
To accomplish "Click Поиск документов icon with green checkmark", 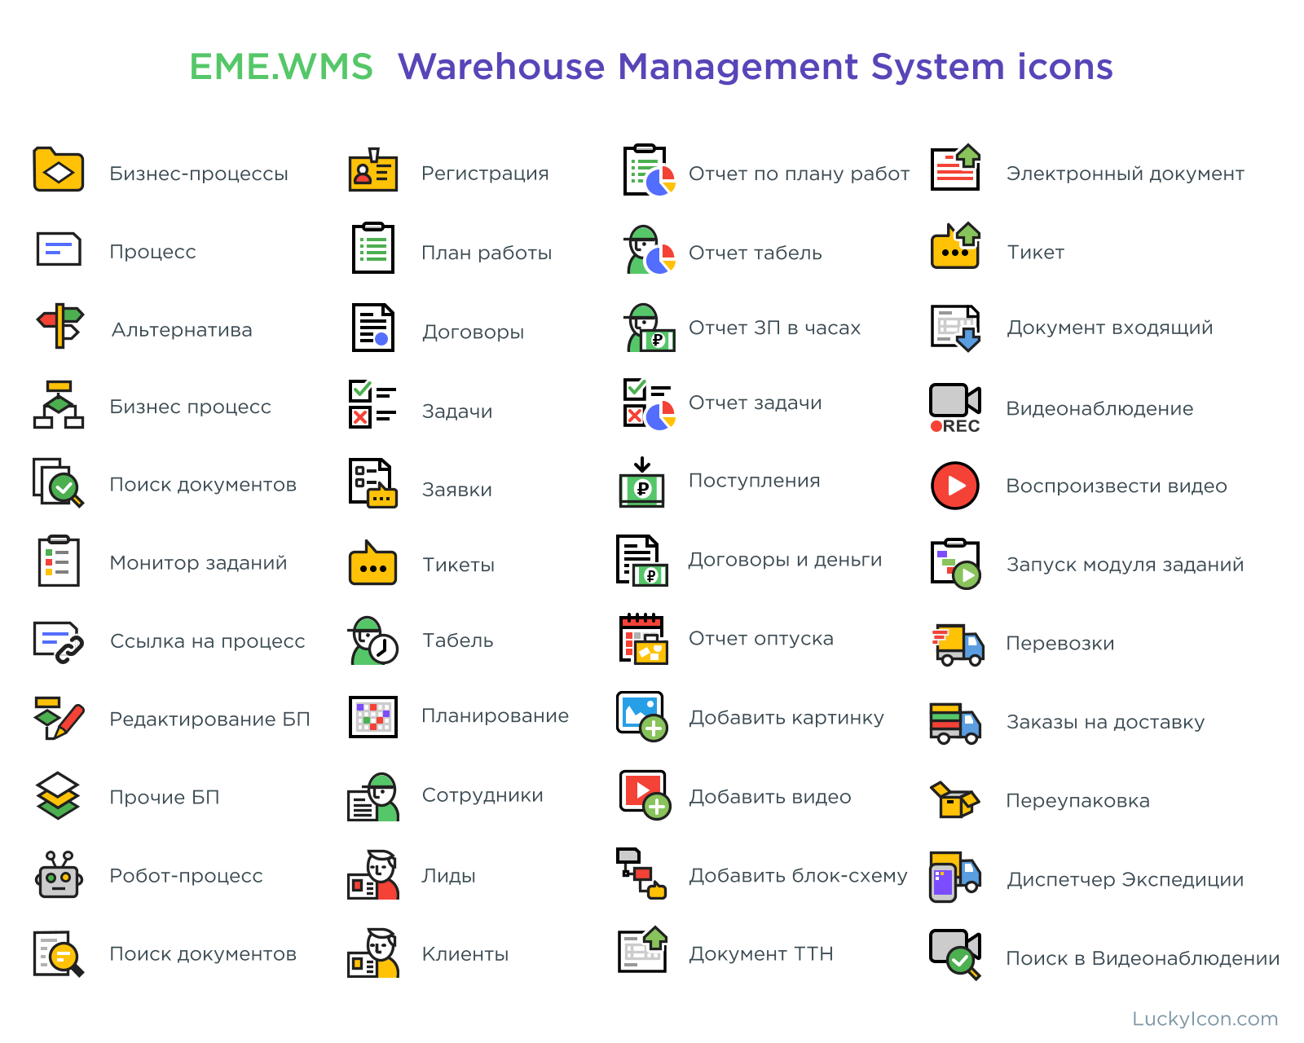I will pos(59,482).
